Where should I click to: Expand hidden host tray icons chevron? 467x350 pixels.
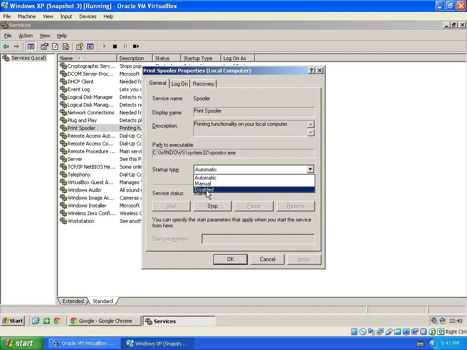coord(433,344)
